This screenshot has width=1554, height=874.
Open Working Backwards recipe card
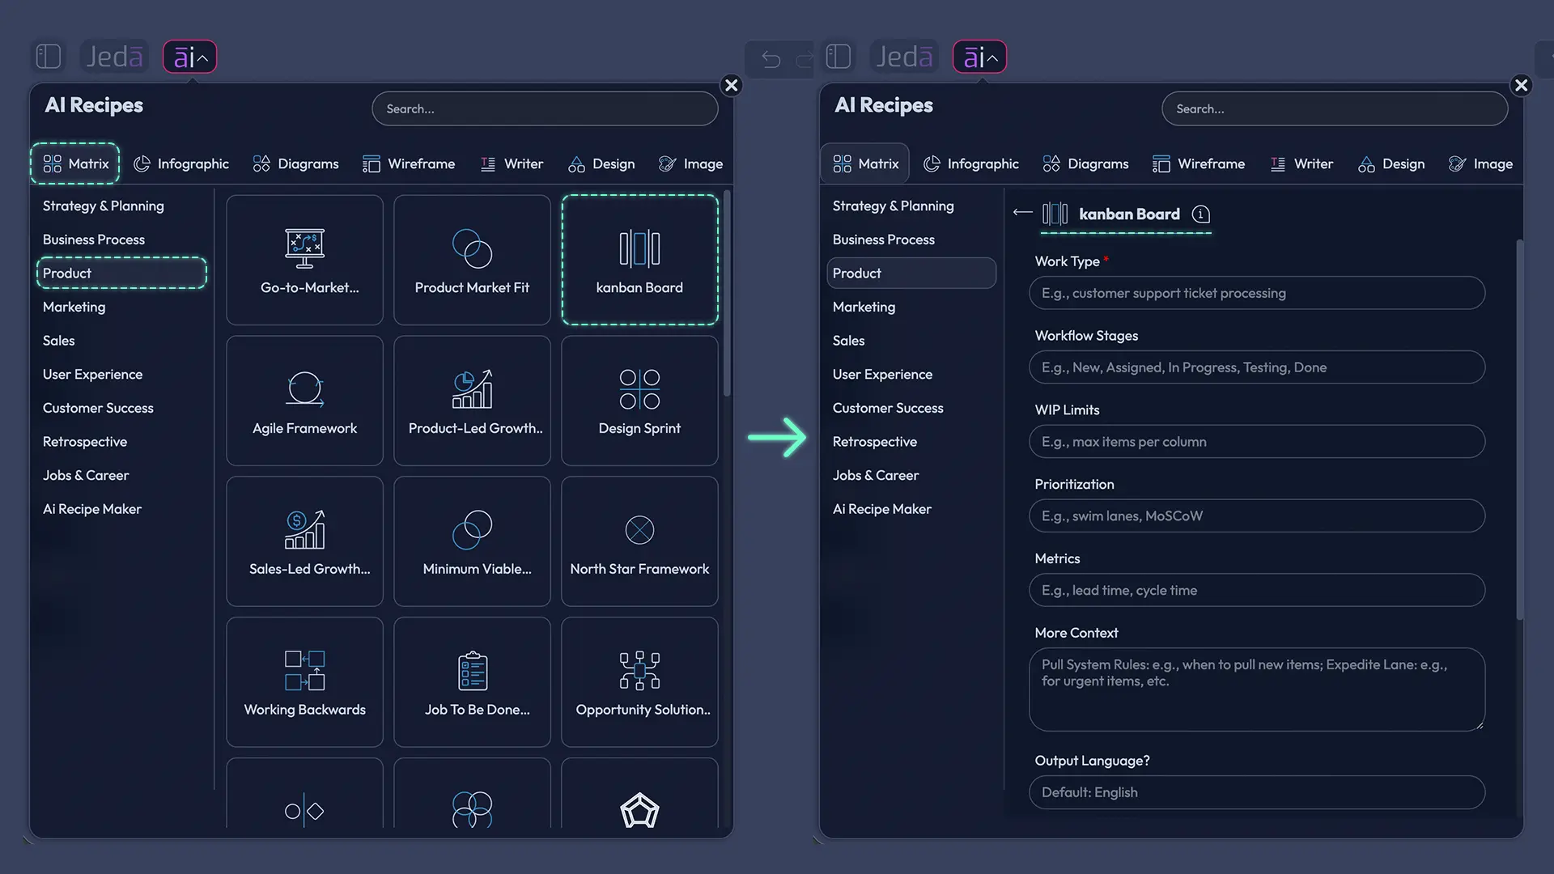tap(304, 682)
